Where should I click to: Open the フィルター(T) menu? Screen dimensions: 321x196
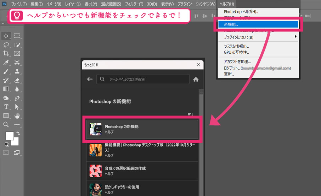(134, 4)
